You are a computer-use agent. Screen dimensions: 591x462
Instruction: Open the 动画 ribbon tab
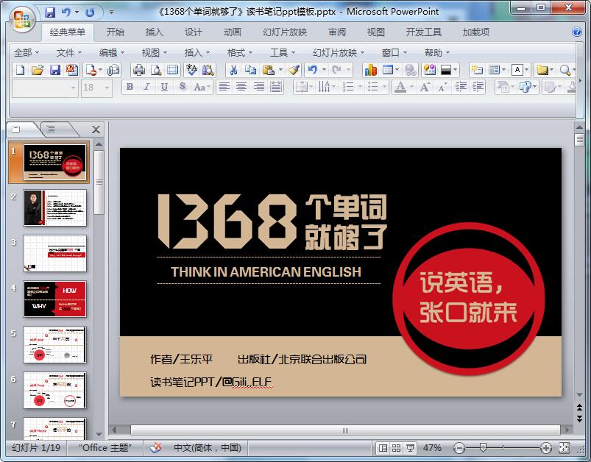233,32
